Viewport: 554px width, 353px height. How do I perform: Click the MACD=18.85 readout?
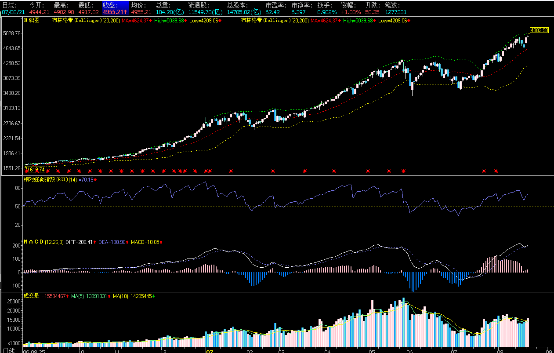point(147,242)
